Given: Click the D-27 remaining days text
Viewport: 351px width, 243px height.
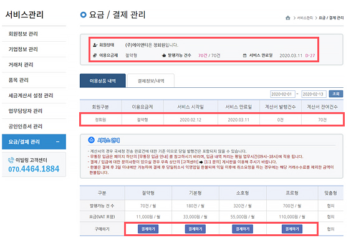Looking at the screenshot, I should (x=310, y=55).
